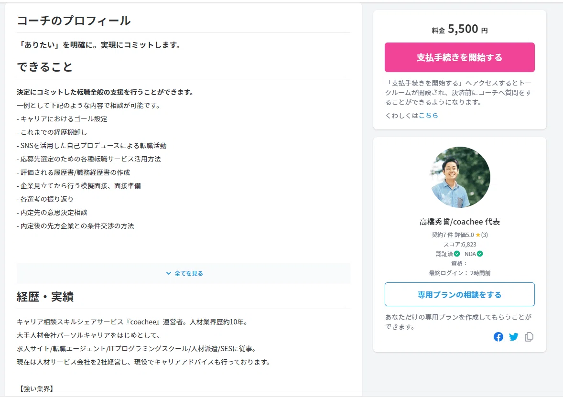The height and width of the screenshot is (397, 563).
Task: Open the coach's round profile photo
Action: tap(460, 177)
